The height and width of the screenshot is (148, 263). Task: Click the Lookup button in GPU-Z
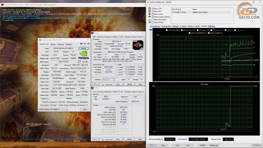84,49
